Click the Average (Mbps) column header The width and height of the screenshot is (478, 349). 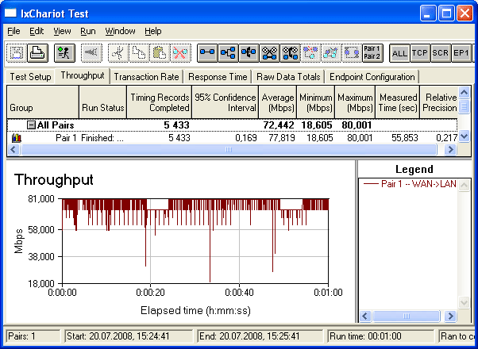click(278, 102)
